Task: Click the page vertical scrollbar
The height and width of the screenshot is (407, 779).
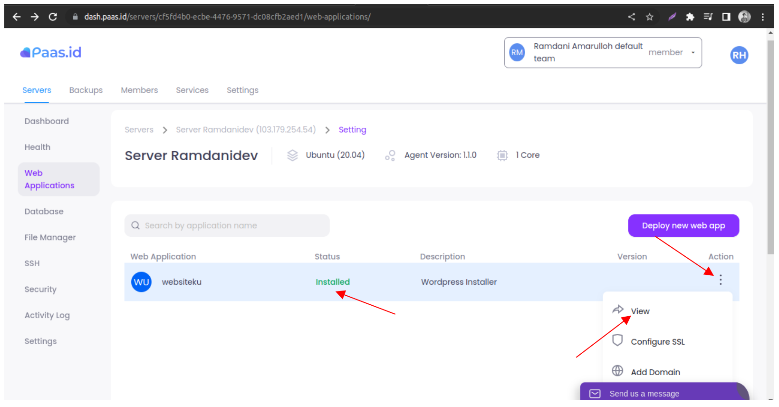Action: 770,147
